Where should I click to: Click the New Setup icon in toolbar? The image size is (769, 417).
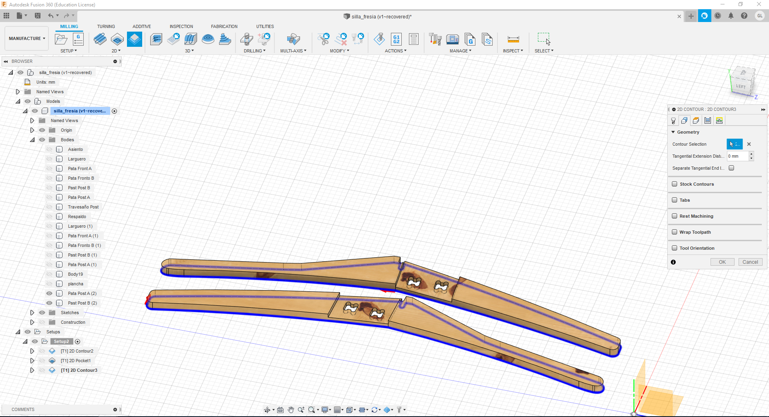(61, 39)
